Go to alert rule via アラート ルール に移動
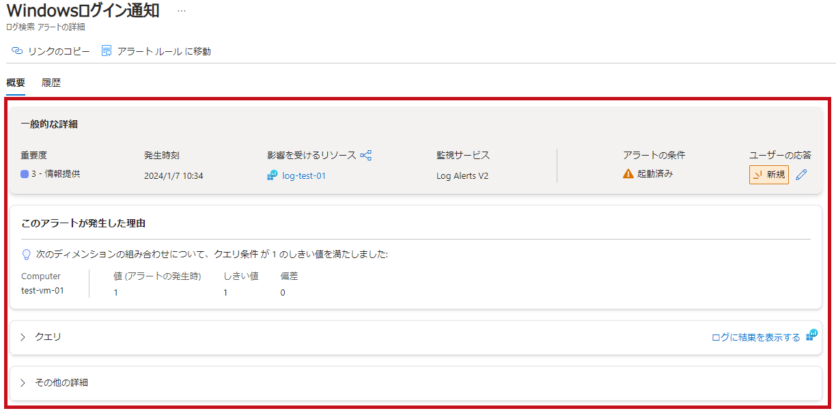This screenshot has height=413, width=836. [x=156, y=51]
